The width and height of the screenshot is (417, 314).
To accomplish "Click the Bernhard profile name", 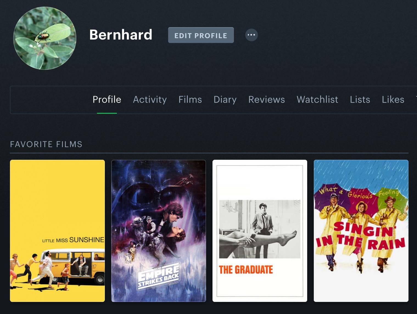I will click(x=121, y=35).
